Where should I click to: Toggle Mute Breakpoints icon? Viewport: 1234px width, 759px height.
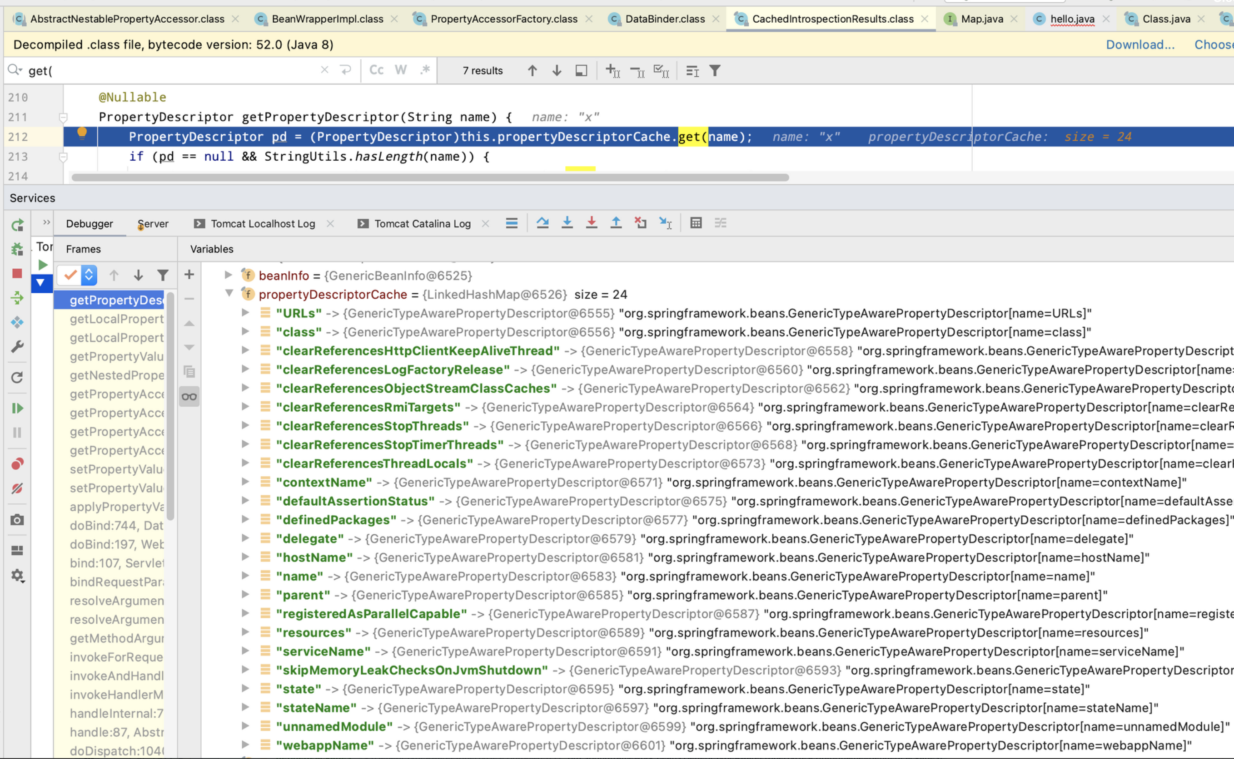coord(17,488)
